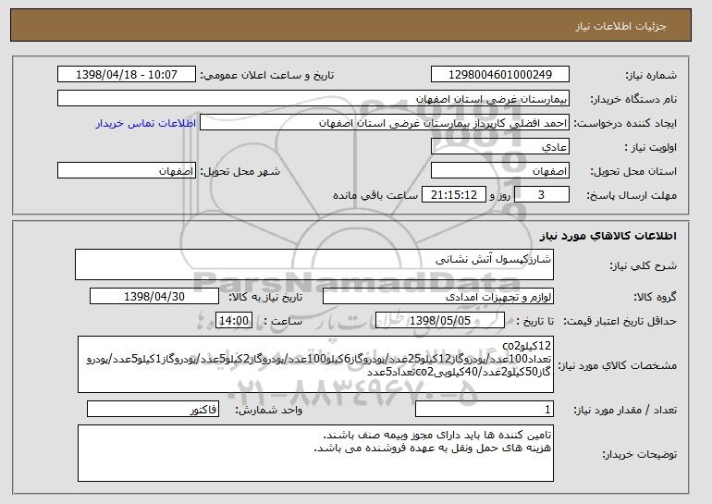Click the ساعت باقی مانده text
The height and width of the screenshot is (504, 712).
click(x=375, y=195)
